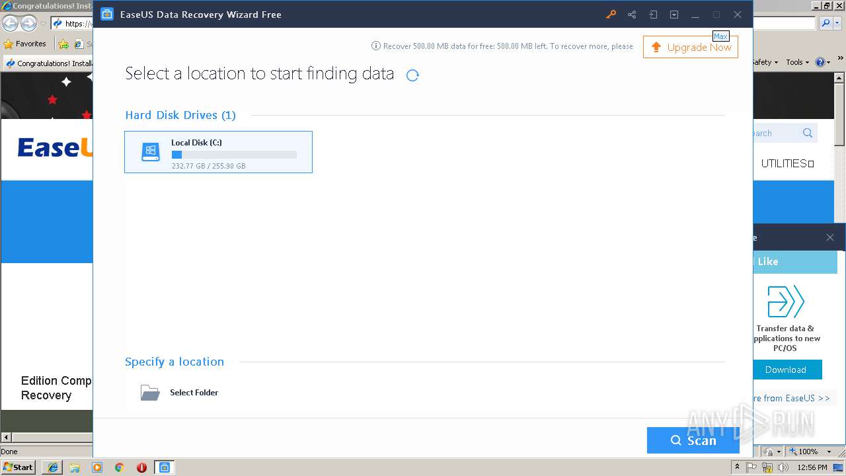Launch Opera from taskbar

(141, 467)
